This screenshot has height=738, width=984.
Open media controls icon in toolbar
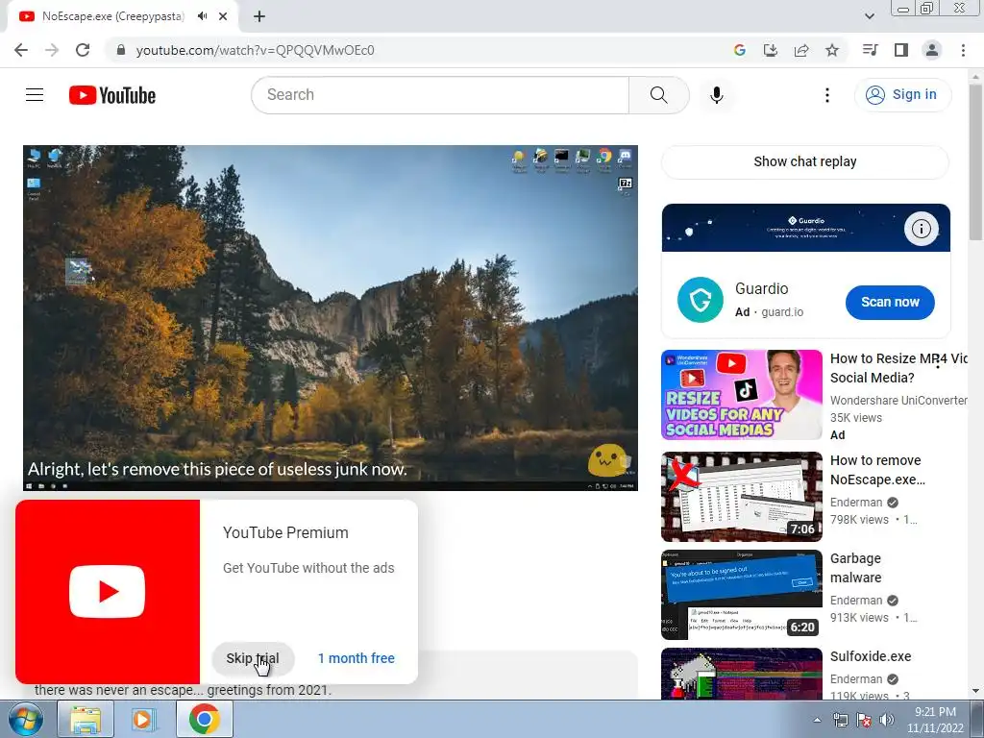click(870, 50)
